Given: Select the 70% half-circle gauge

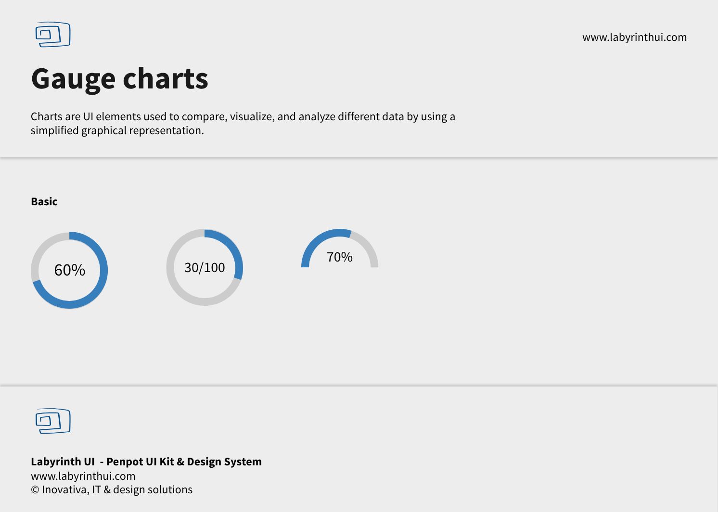Looking at the screenshot, I should click(340, 248).
